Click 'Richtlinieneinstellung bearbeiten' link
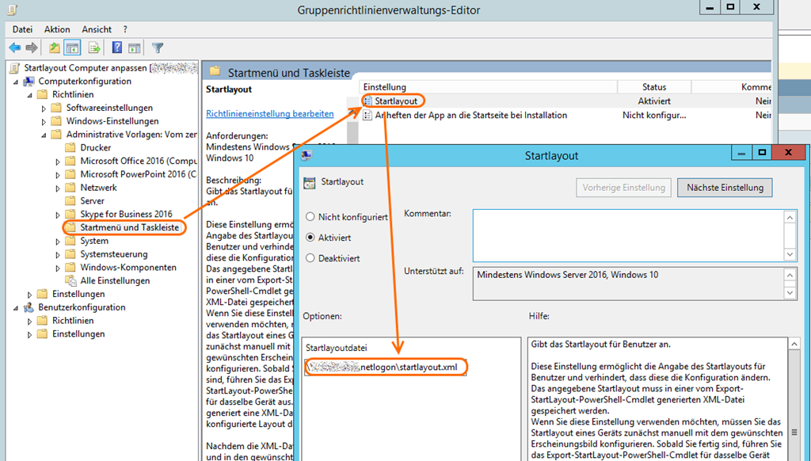Screen dimensions: 811x461 coord(269,114)
